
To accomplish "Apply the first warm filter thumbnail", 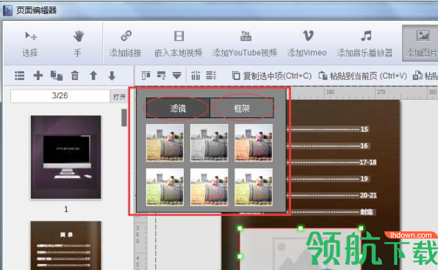I will click(x=165, y=143).
